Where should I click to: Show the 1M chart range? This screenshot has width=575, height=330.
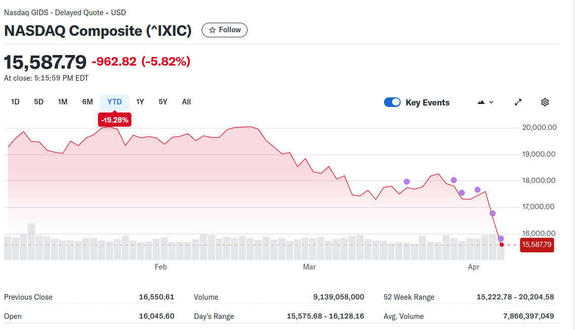pyautogui.click(x=63, y=102)
